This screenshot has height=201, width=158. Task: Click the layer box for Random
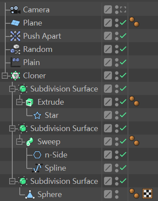tap(108, 49)
